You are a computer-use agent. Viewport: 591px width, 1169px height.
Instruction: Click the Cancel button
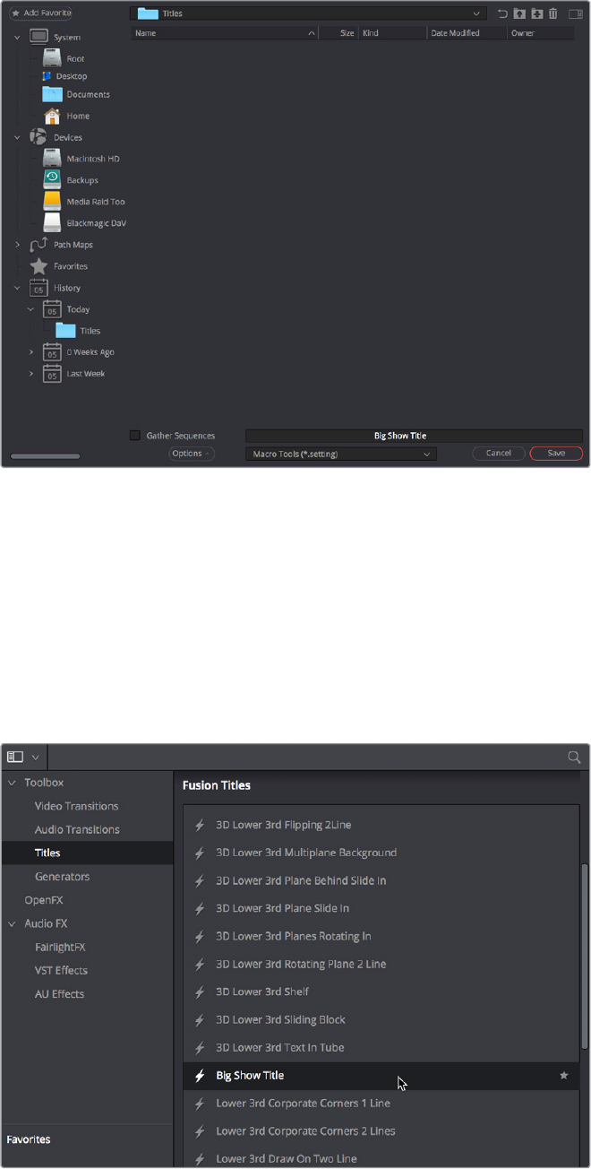coord(499,454)
